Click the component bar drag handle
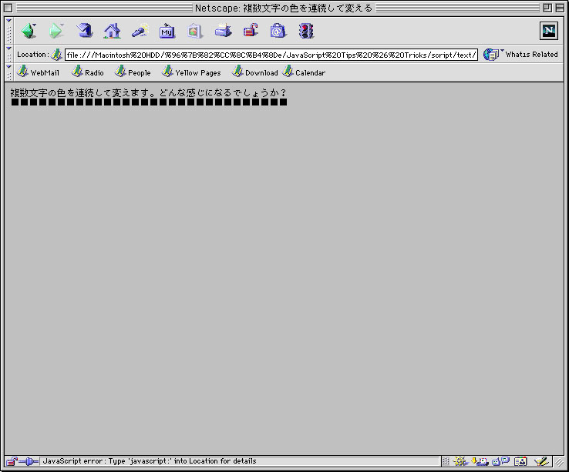 click(446, 461)
